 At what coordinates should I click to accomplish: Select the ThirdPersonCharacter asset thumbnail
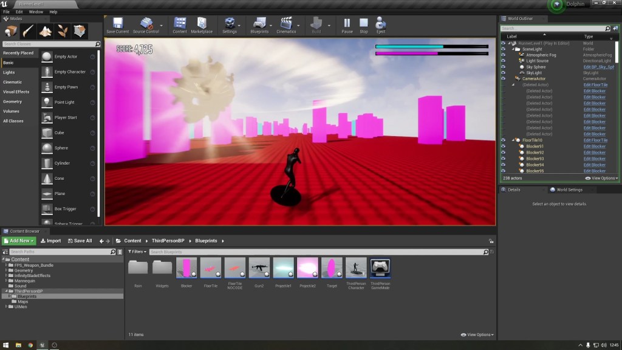355,268
